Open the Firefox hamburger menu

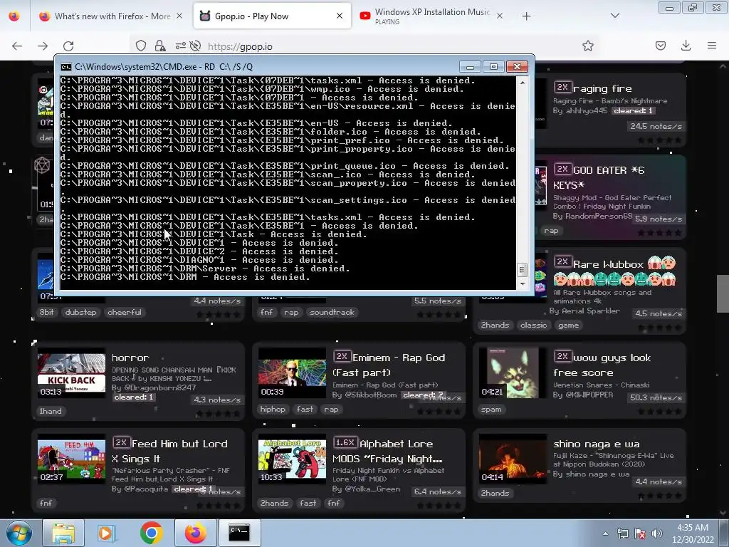[x=712, y=46]
